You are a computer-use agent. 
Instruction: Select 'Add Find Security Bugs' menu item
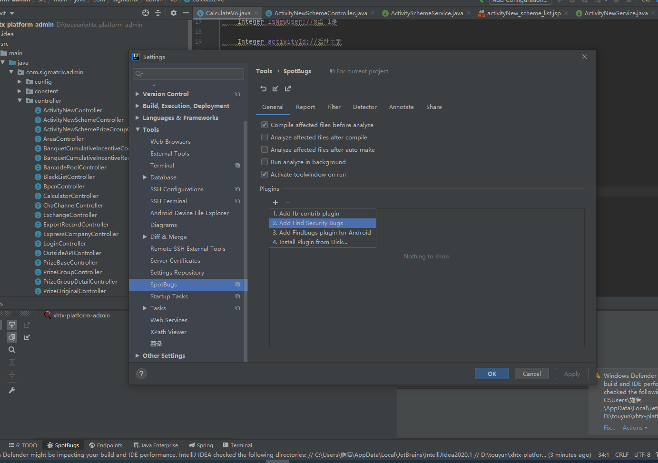pyautogui.click(x=323, y=223)
